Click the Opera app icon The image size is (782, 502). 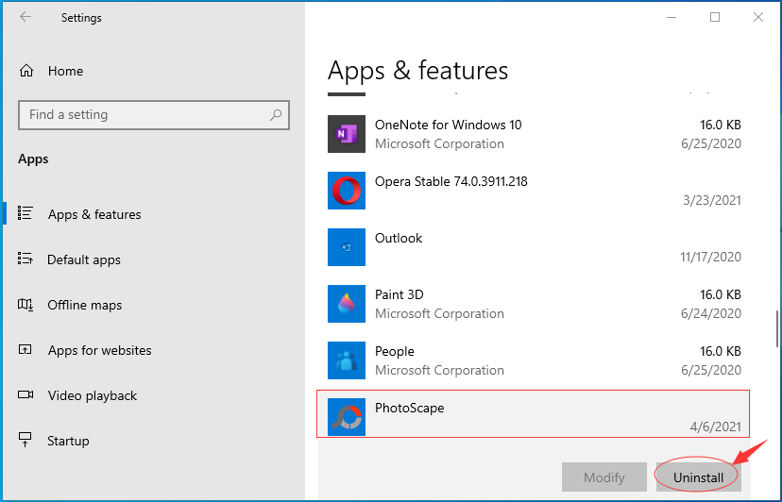click(346, 191)
